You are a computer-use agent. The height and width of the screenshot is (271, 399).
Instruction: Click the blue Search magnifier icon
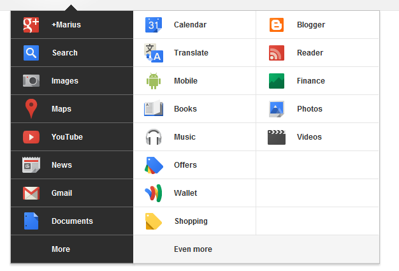pyautogui.click(x=31, y=53)
